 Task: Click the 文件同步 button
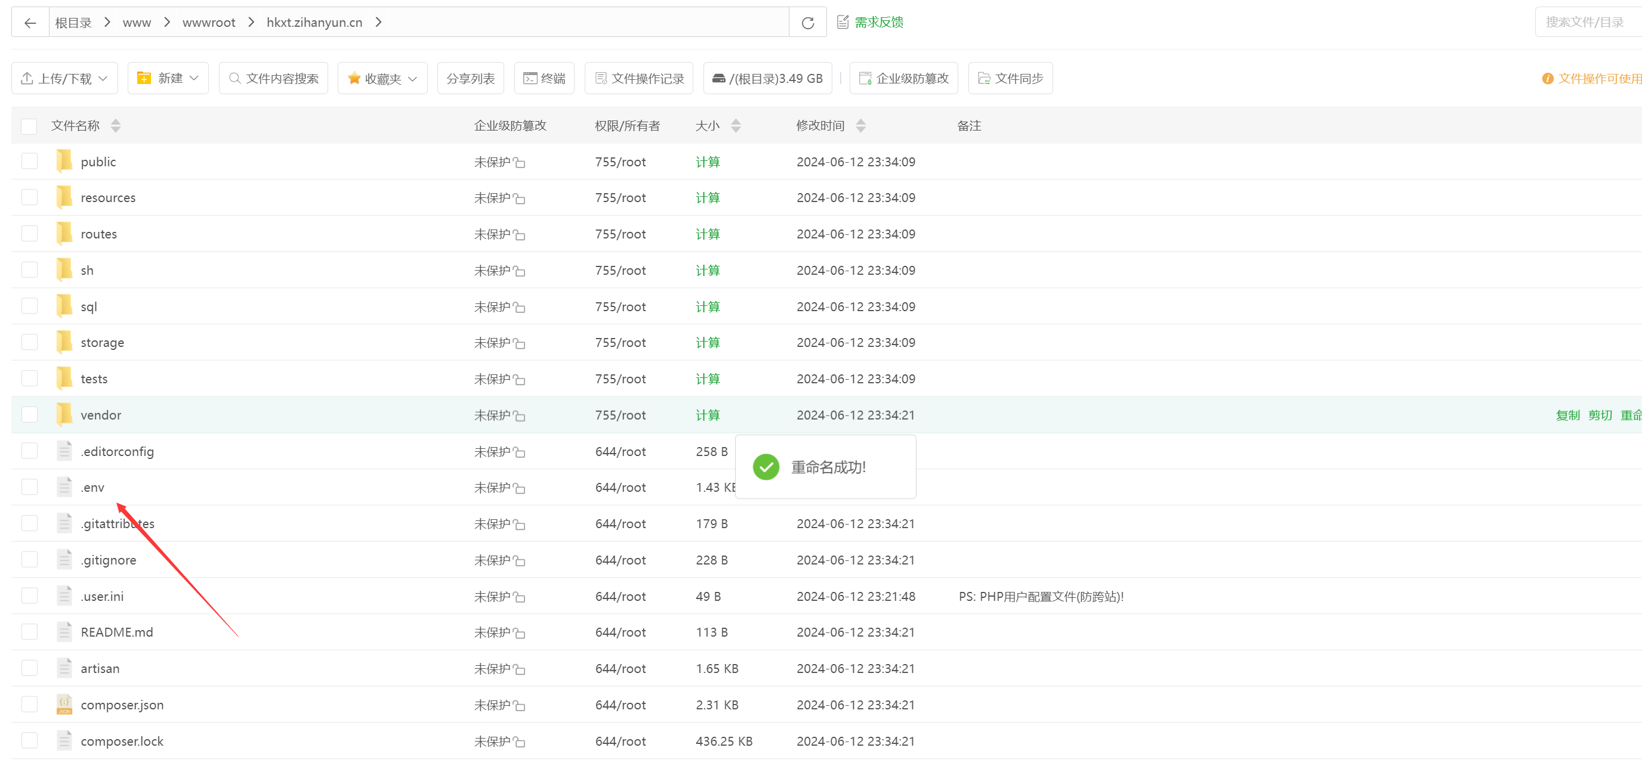tap(1010, 78)
